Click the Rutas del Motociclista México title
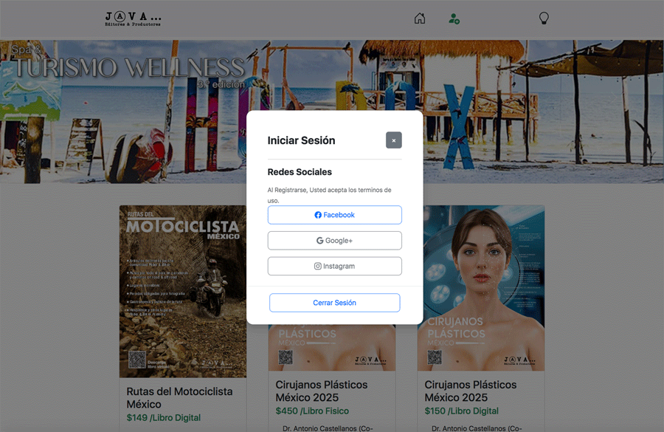 (179, 397)
